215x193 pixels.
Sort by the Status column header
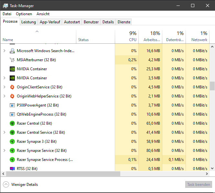(95, 37)
